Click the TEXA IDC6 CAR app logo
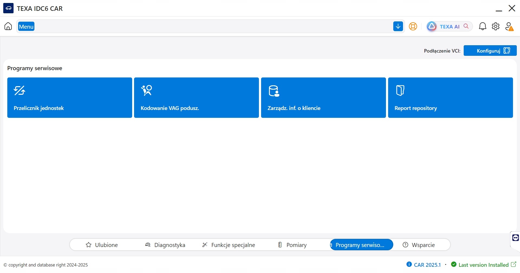The width and height of the screenshot is (520, 273). 8,8
